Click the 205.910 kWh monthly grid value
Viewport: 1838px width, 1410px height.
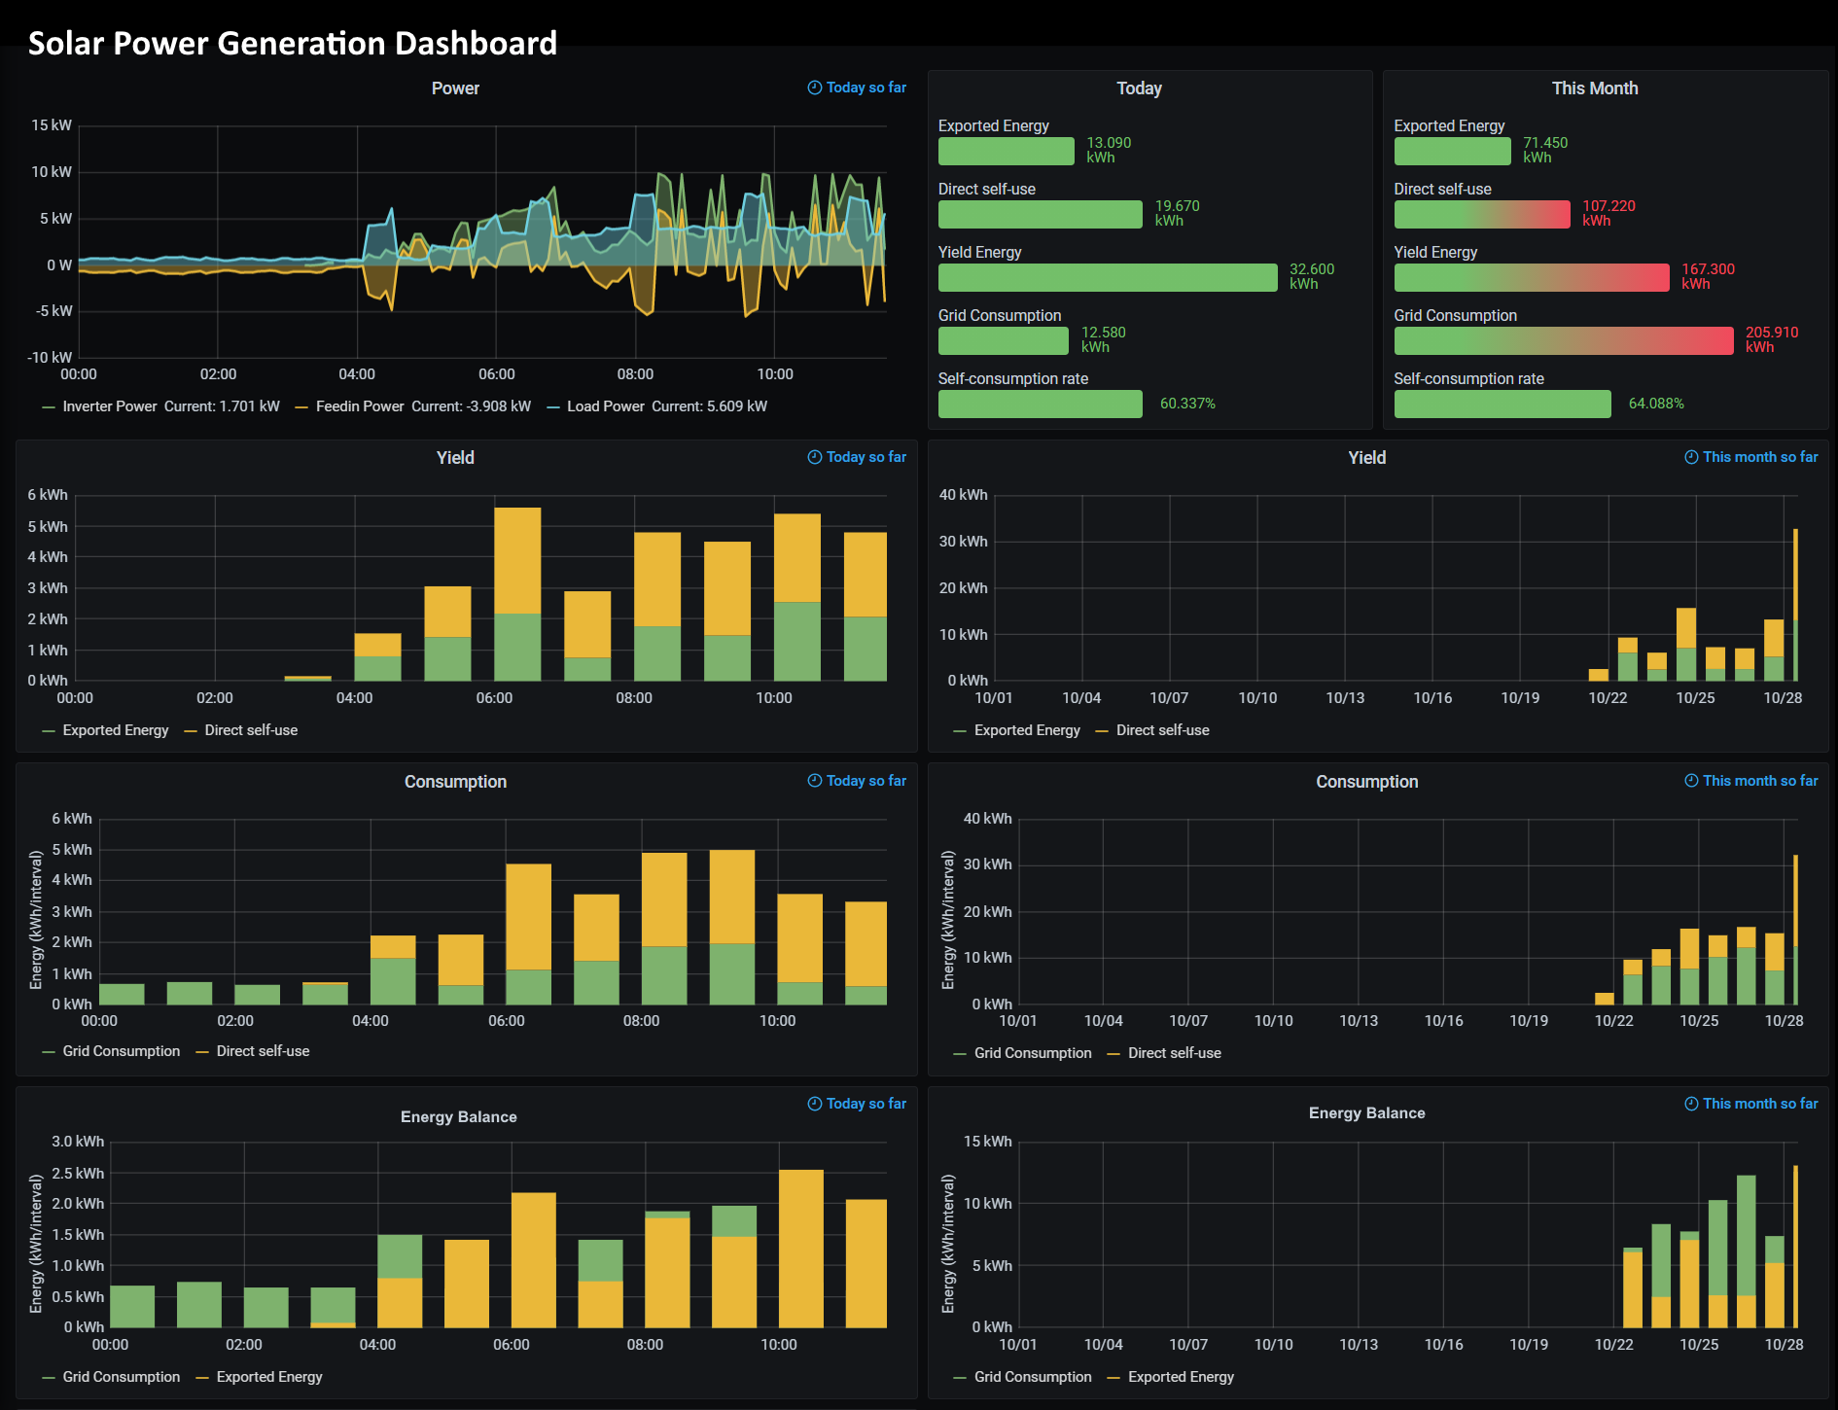1772,339
